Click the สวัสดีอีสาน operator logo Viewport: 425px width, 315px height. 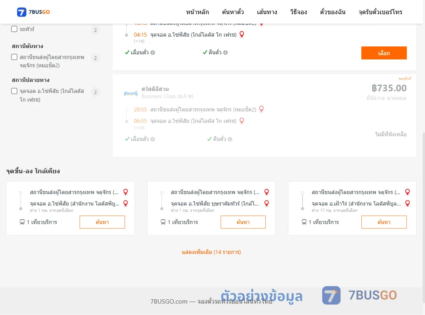[x=131, y=93]
